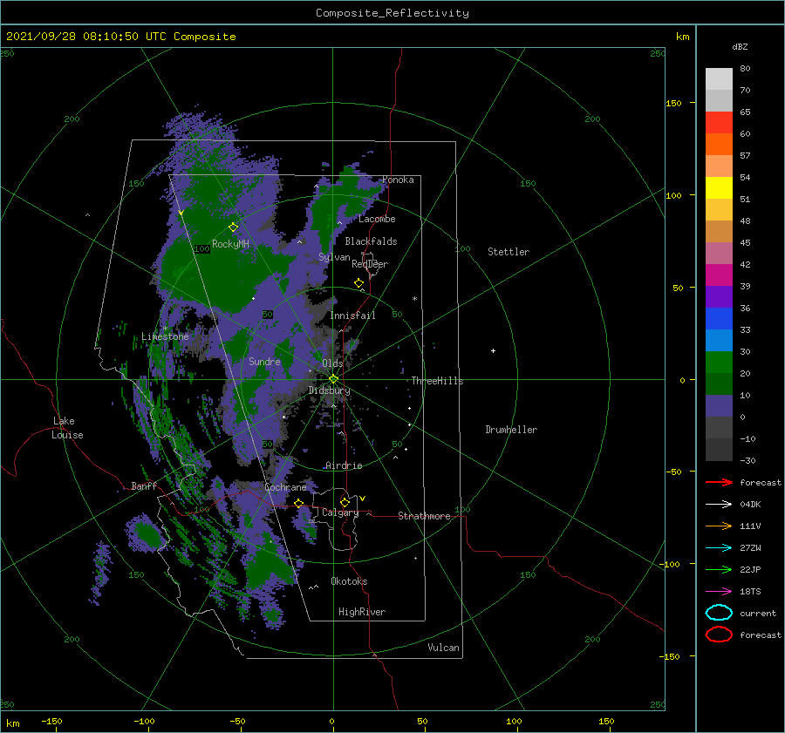Click the Blackfalds town label

pyautogui.click(x=371, y=241)
